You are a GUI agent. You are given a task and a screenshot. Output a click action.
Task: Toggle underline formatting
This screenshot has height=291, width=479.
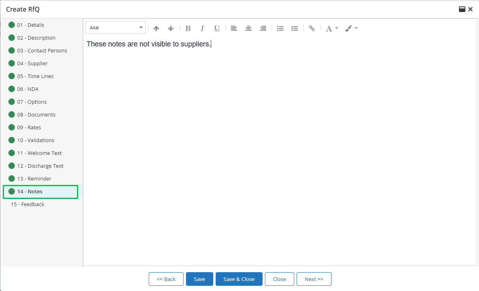coord(216,28)
